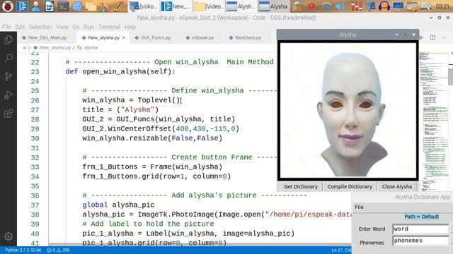Open the volume speaker tray icon
Screen dimensions: 453x254
tap(341, 6)
